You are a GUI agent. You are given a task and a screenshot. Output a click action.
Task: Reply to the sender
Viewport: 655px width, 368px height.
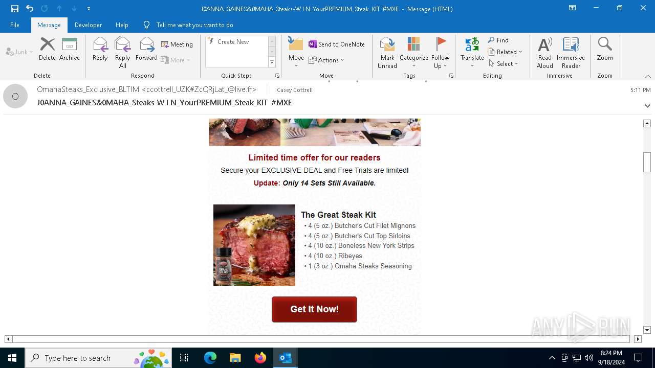(x=100, y=49)
